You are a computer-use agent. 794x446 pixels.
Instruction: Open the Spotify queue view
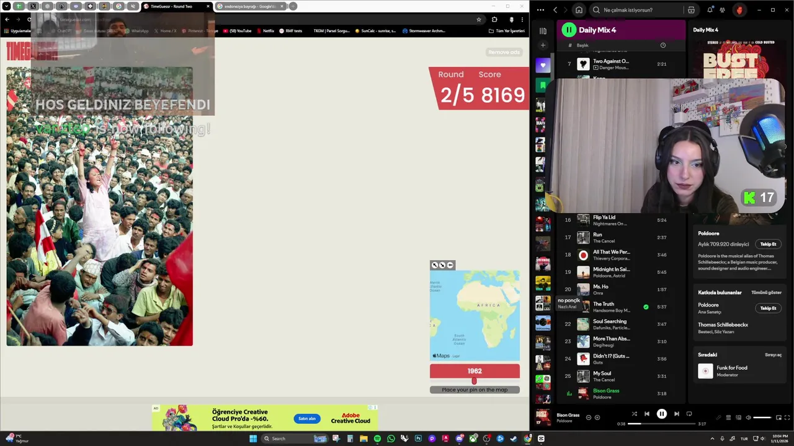[x=728, y=418]
